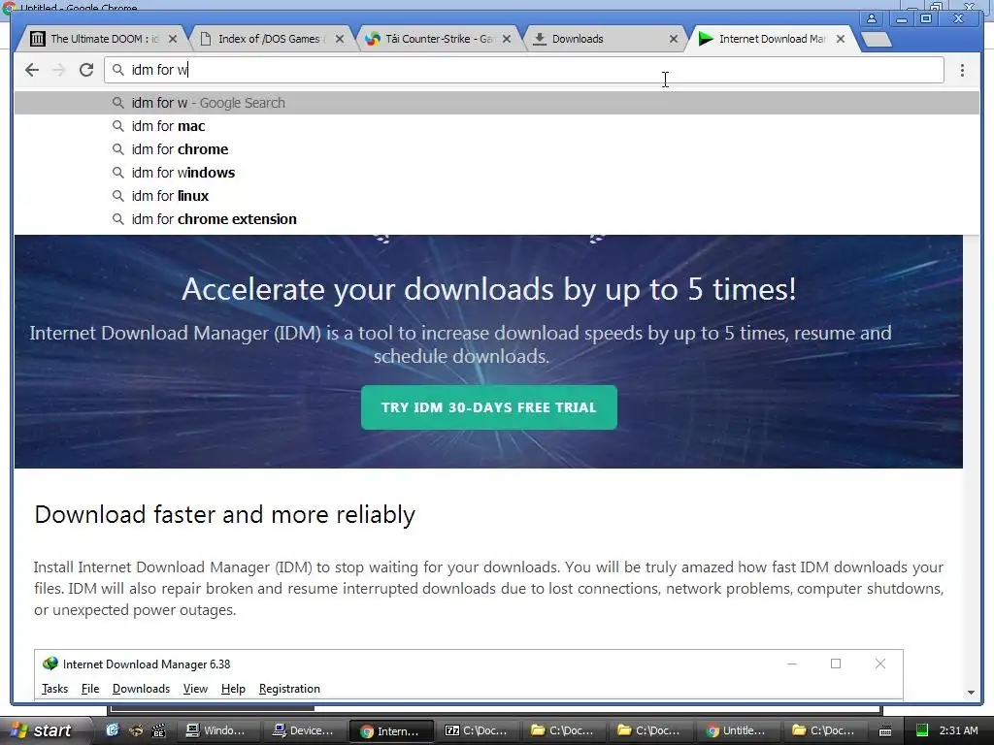This screenshot has width=994, height=745.
Task: Reload the page with the refresh icon
Action: [x=86, y=70]
